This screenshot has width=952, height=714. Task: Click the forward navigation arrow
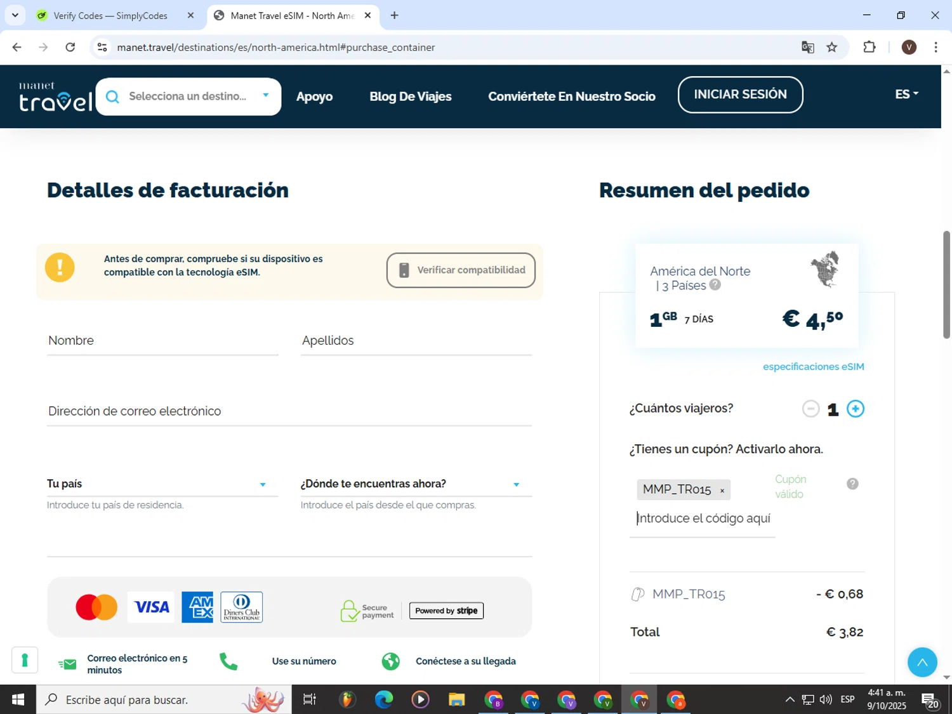[x=43, y=47]
